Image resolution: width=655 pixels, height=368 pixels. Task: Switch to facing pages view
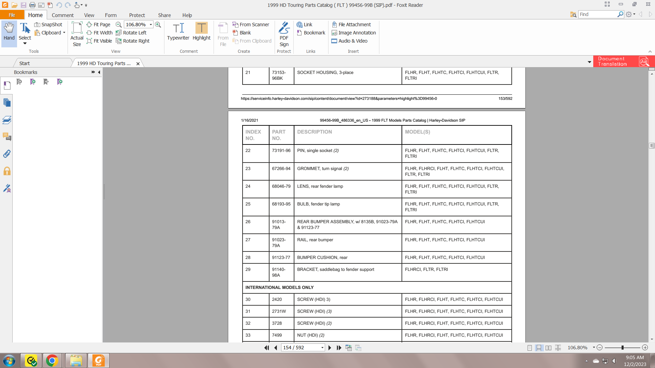click(548, 348)
